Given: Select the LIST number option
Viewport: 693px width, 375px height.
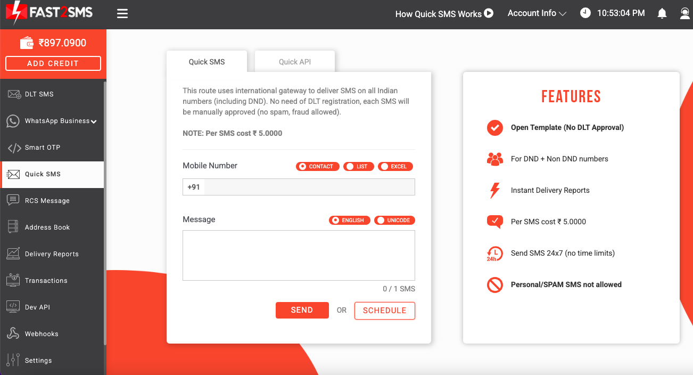Looking at the screenshot, I should 359,167.
